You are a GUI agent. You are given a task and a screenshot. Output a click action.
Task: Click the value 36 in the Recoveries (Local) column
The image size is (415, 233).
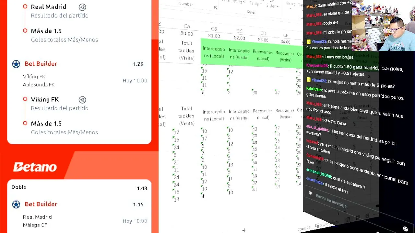255,93
